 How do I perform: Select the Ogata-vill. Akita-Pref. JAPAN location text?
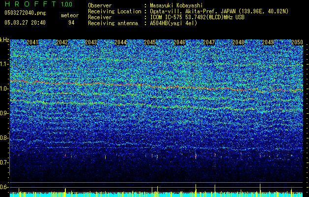tap(219, 11)
